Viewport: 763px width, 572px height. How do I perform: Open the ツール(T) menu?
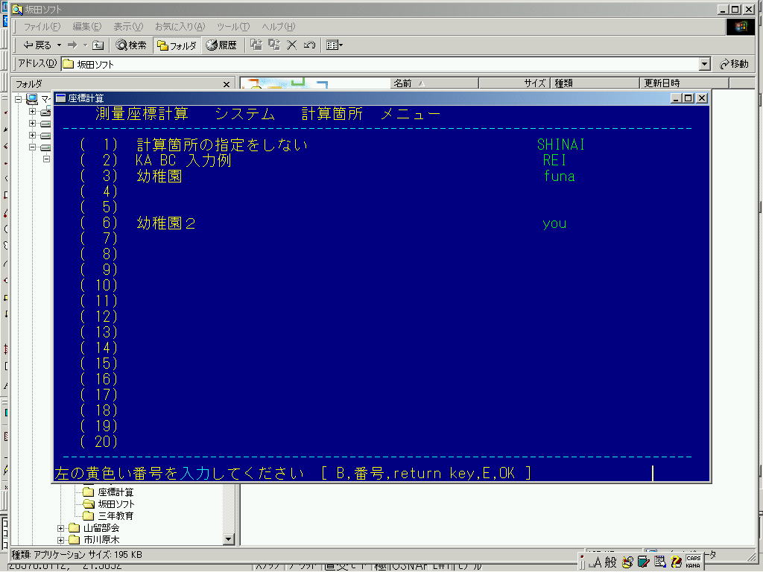[x=233, y=26]
